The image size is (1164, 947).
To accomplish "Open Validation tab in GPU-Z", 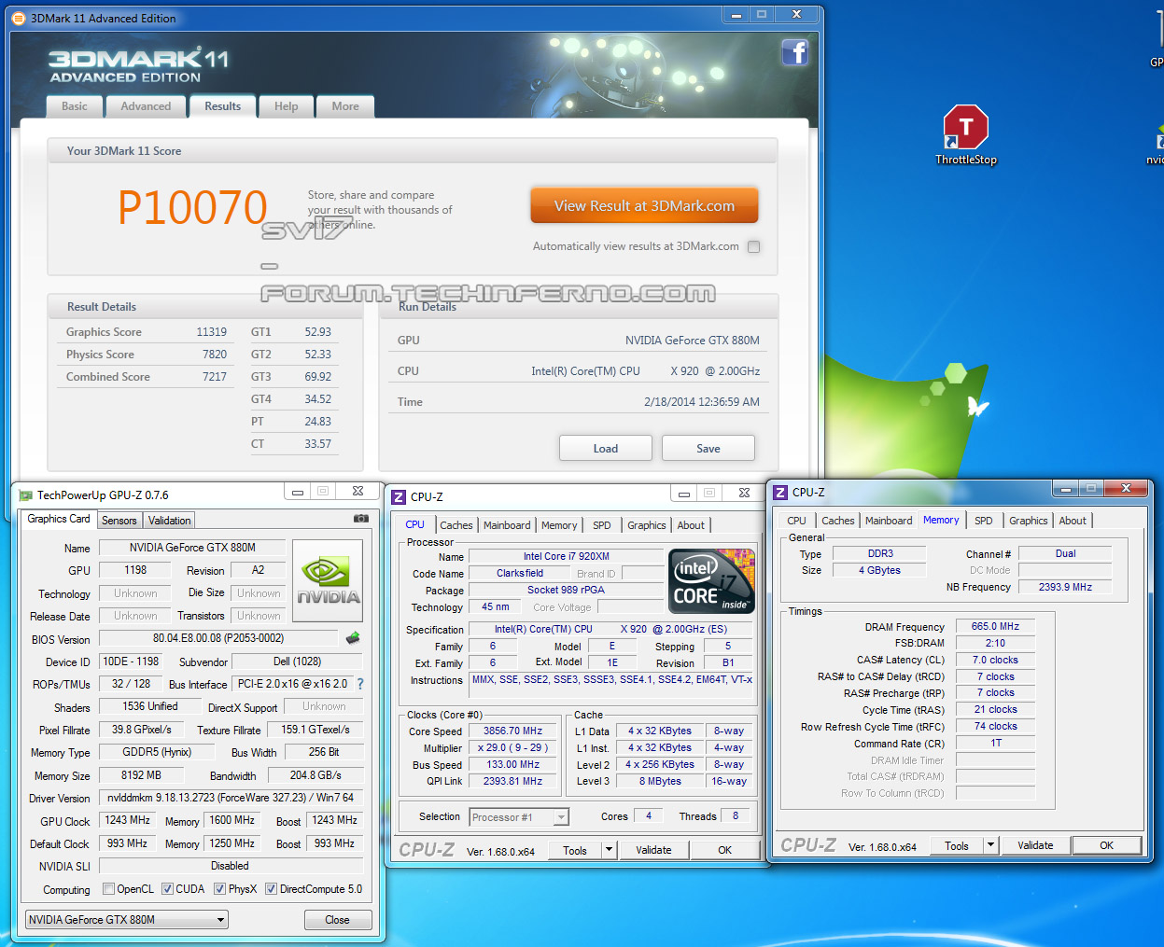I will click(x=169, y=521).
